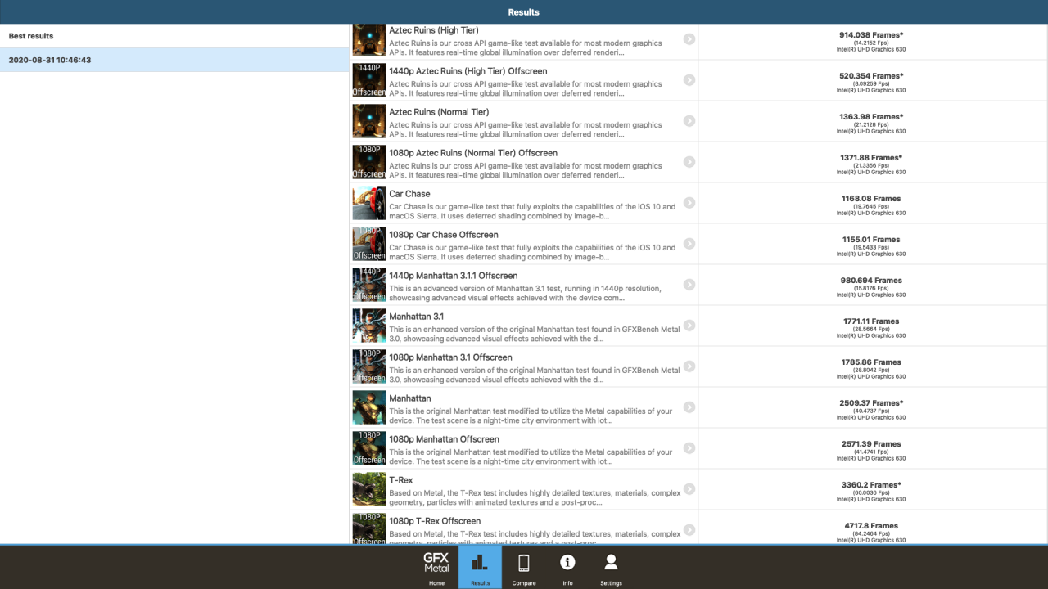Image resolution: width=1048 pixels, height=589 pixels.
Task: Click the 1440p Aztec Ruins Offscreen thumbnail
Action: [369, 80]
